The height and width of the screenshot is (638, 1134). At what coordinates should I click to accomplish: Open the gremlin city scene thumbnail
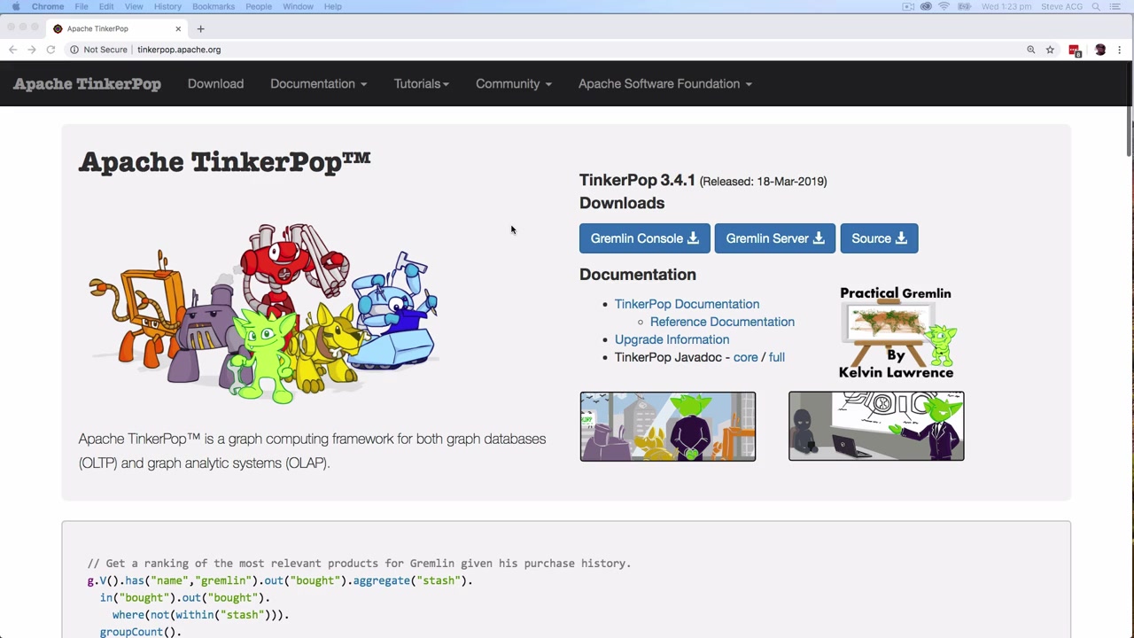point(668,426)
